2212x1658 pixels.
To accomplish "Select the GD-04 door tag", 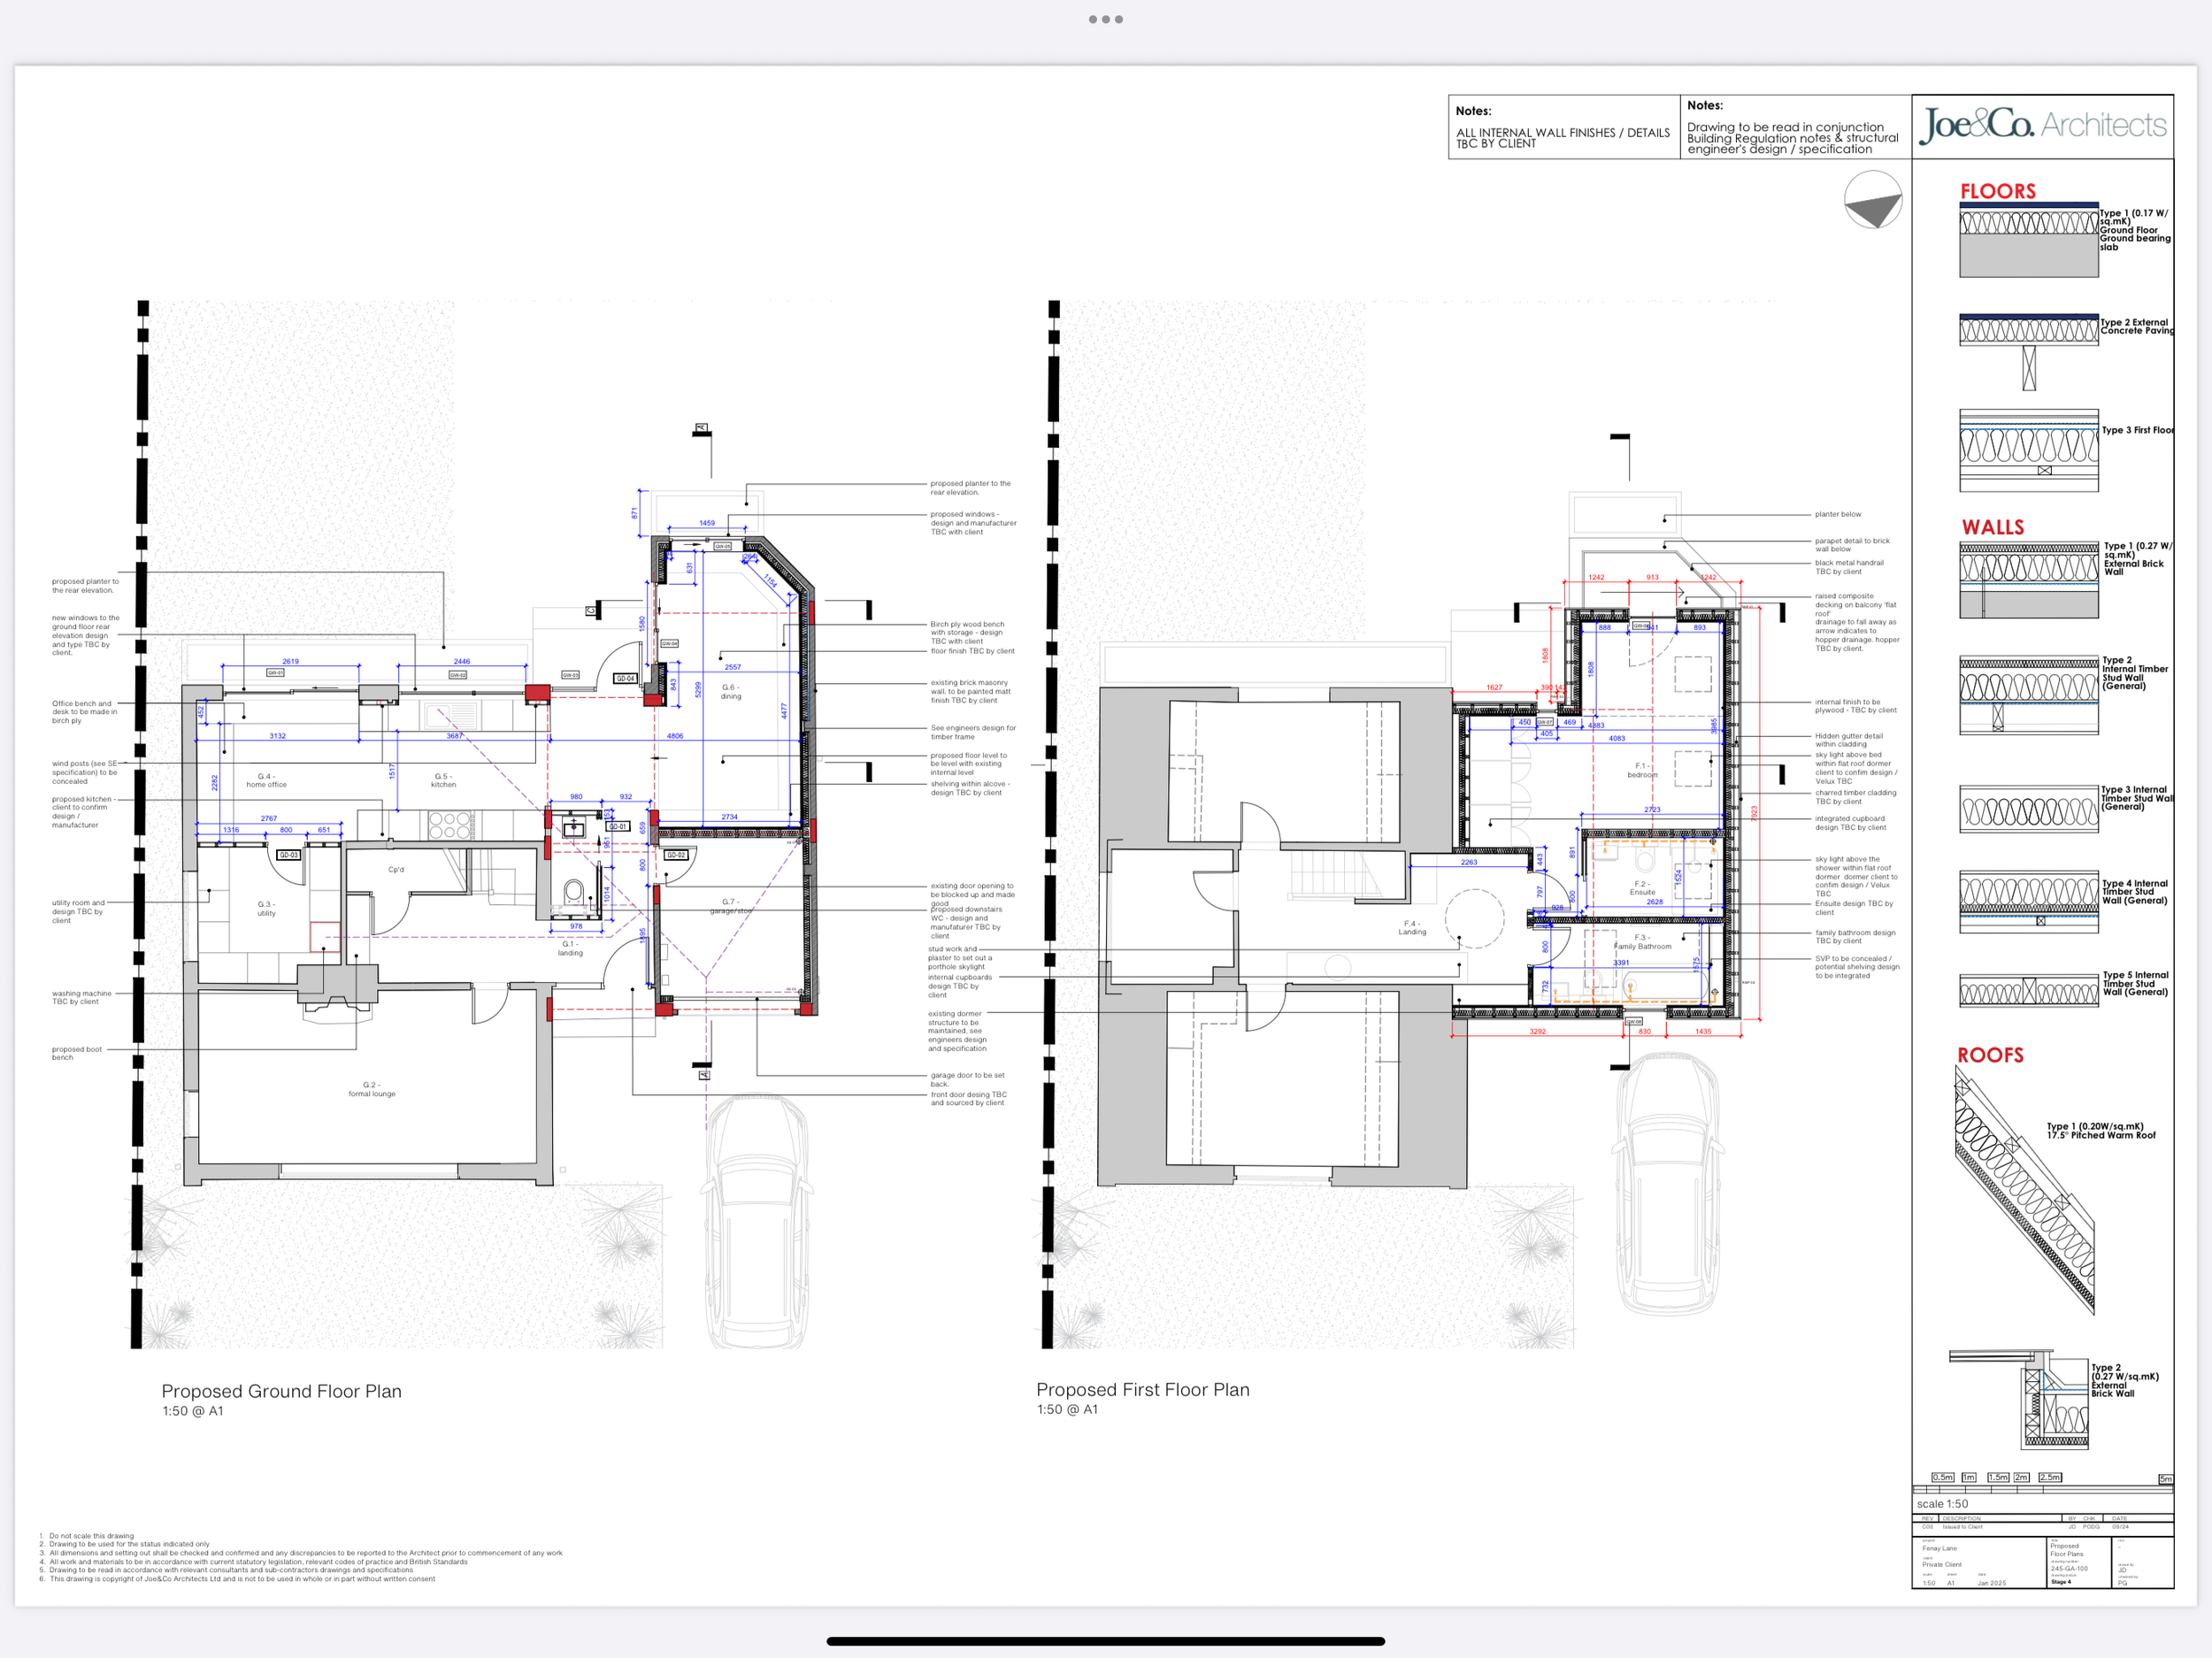I will click(x=625, y=678).
